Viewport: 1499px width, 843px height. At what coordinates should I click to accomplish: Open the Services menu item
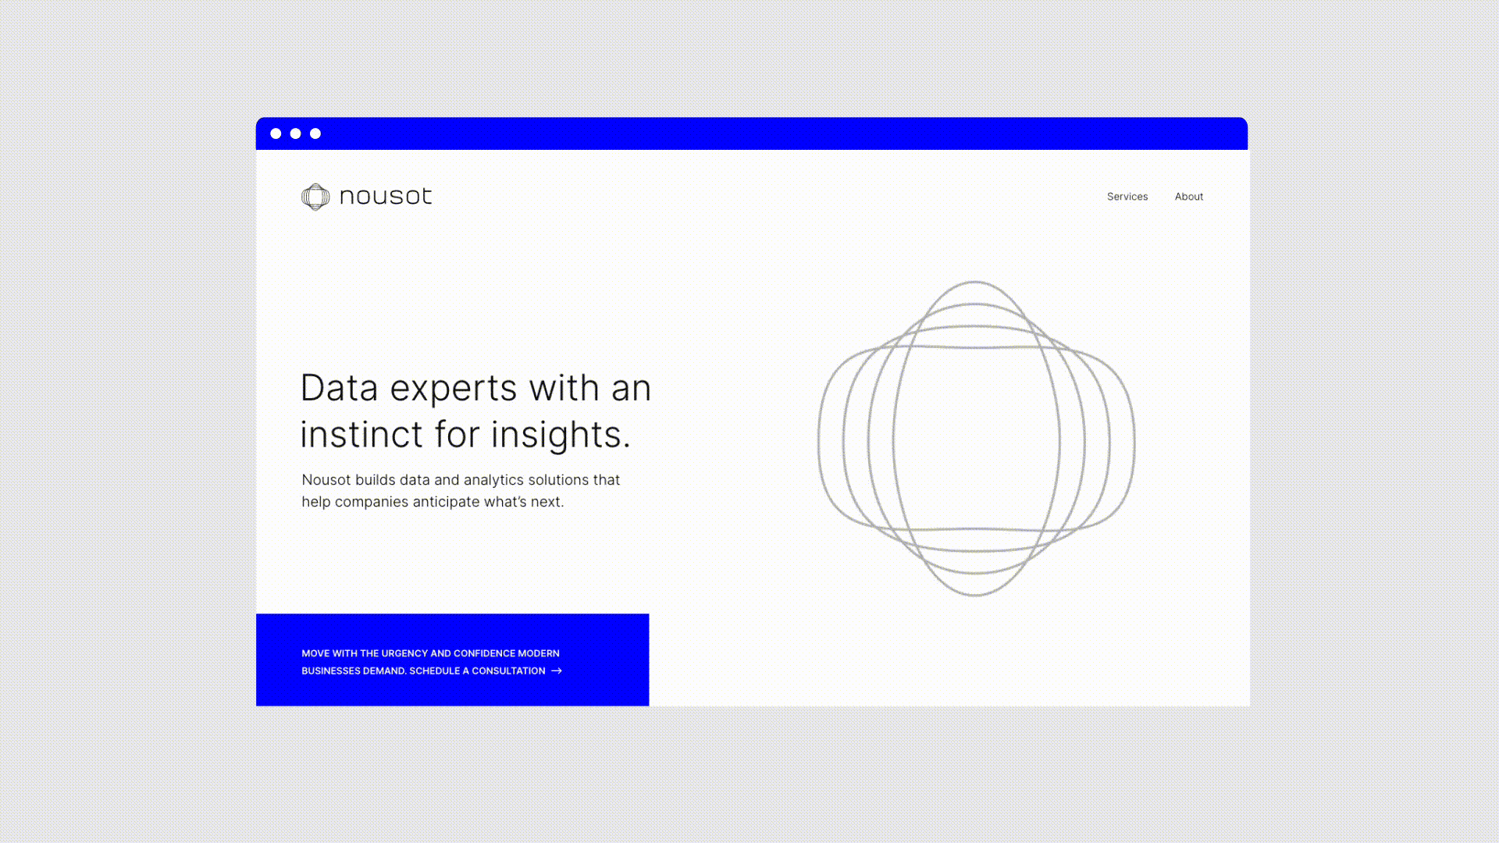pyautogui.click(x=1127, y=197)
